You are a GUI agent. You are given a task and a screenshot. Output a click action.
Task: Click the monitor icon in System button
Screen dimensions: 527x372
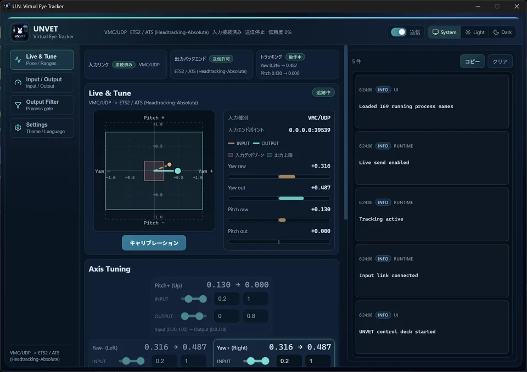pyautogui.click(x=435, y=32)
